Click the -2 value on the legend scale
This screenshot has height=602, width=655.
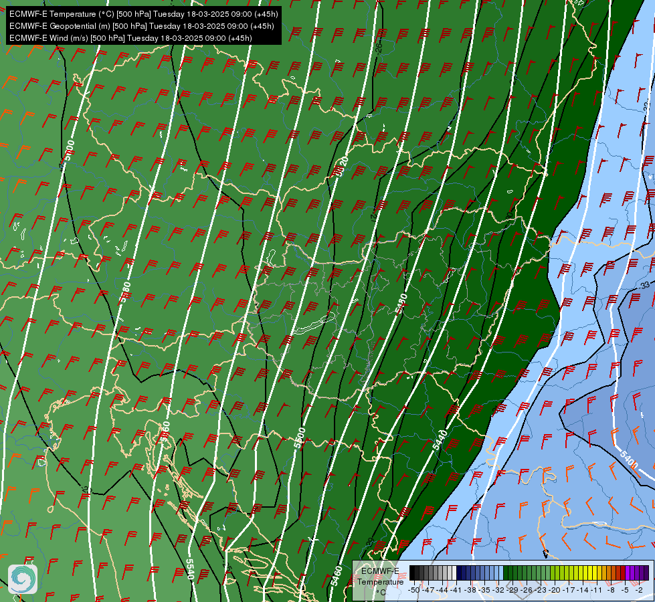click(639, 590)
